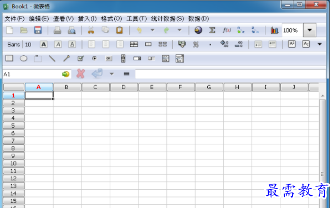Viewport: 333px width, 208px height.
Task: Open the 编辑(E) menu
Action: click(39, 19)
